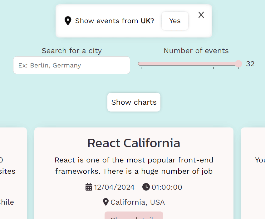
Task: Click the Number of events label
Action: 196,51
